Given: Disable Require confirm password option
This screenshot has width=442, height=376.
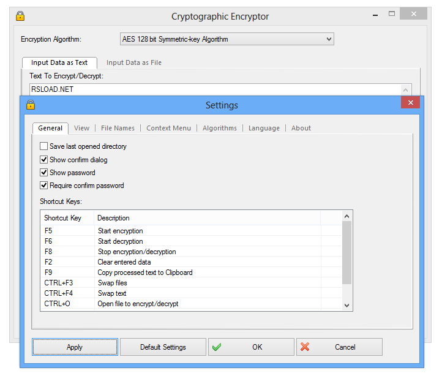Looking at the screenshot, I should click(x=44, y=186).
